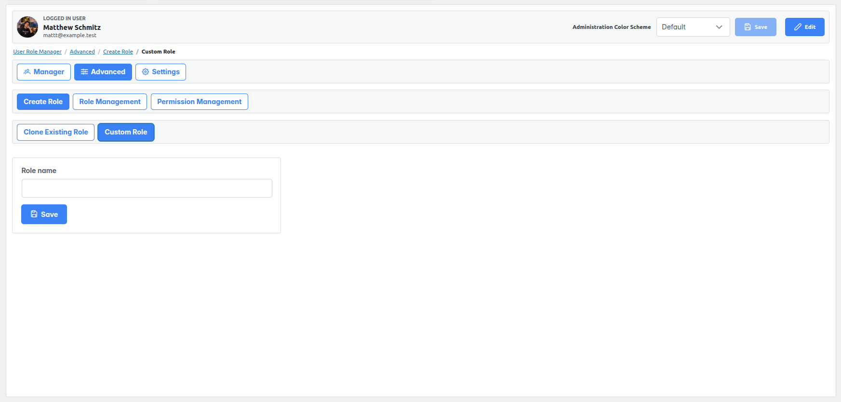Image resolution: width=841 pixels, height=402 pixels.
Task: Click the Administration Color Scheme label
Action: click(612, 27)
